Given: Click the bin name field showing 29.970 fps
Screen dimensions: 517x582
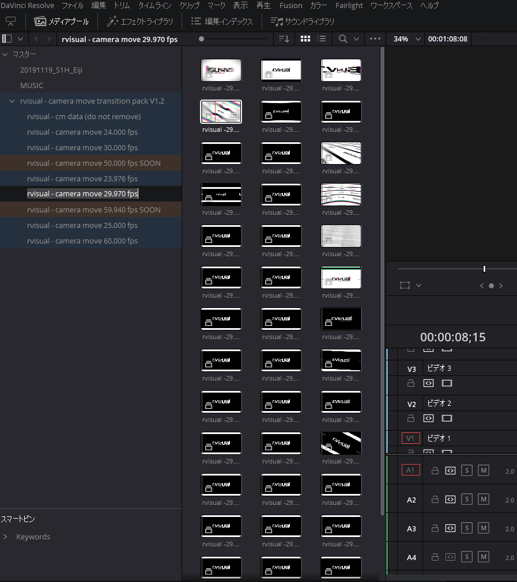Looking at the screenshot, I should (82, 194).
